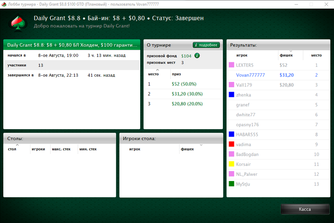
Task: Select player LEXTER5 in results
Action: tap(278, 65)
